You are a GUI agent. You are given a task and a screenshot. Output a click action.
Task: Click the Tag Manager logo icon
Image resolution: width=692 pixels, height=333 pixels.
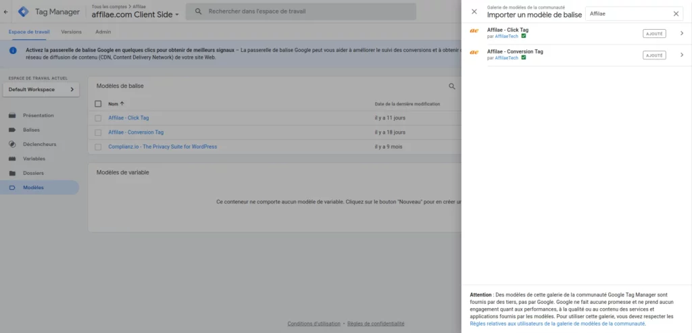24,11
